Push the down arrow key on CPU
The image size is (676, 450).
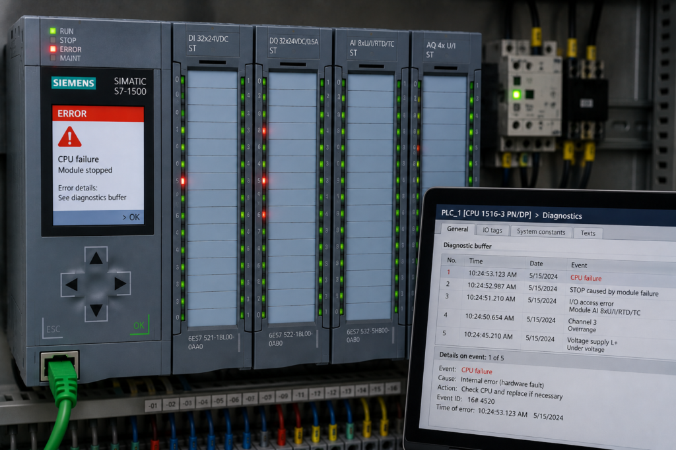(x=96, y=310)
